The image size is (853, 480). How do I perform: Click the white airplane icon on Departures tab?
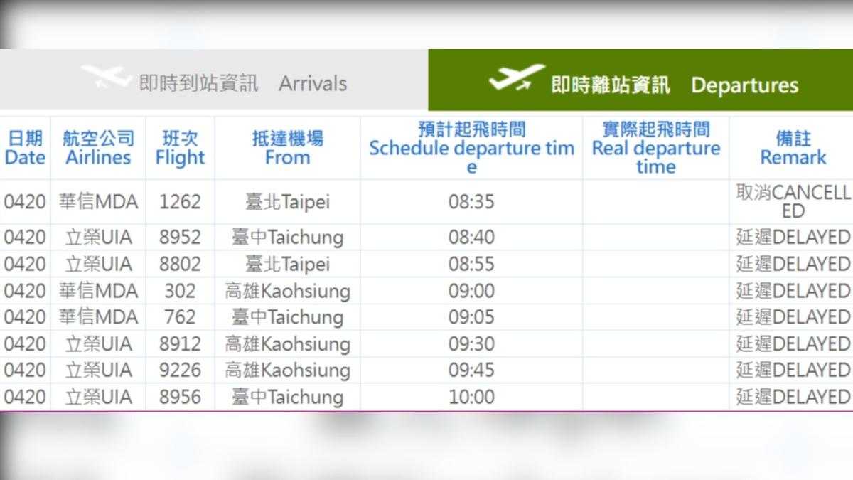[514, 78]
